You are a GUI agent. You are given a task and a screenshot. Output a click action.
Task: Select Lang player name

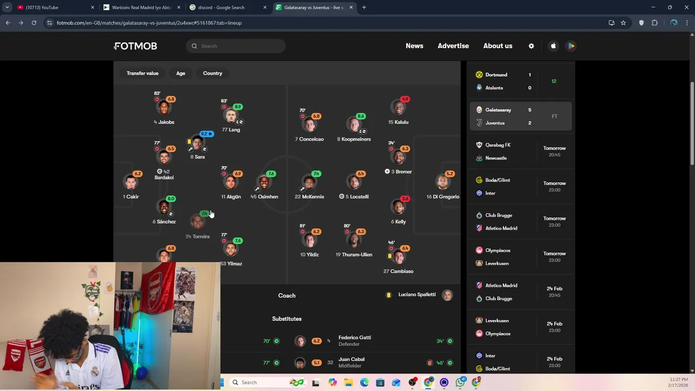coord(231,130)
